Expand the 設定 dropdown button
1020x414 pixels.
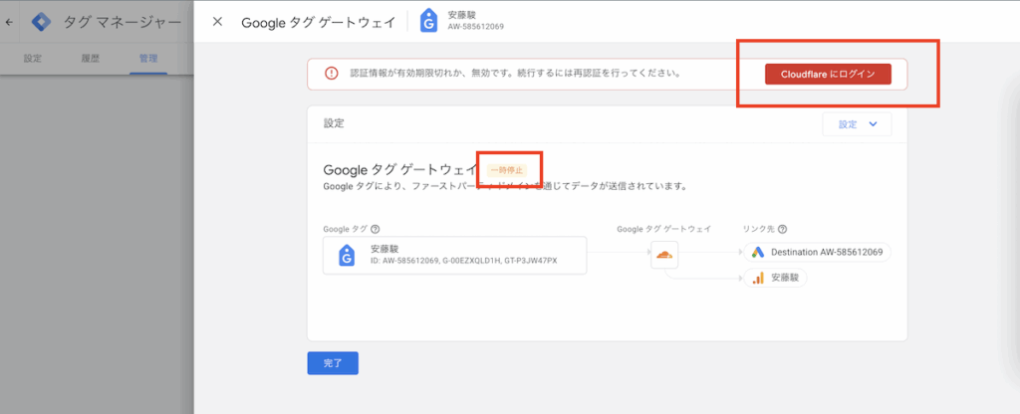pos(857,124)
